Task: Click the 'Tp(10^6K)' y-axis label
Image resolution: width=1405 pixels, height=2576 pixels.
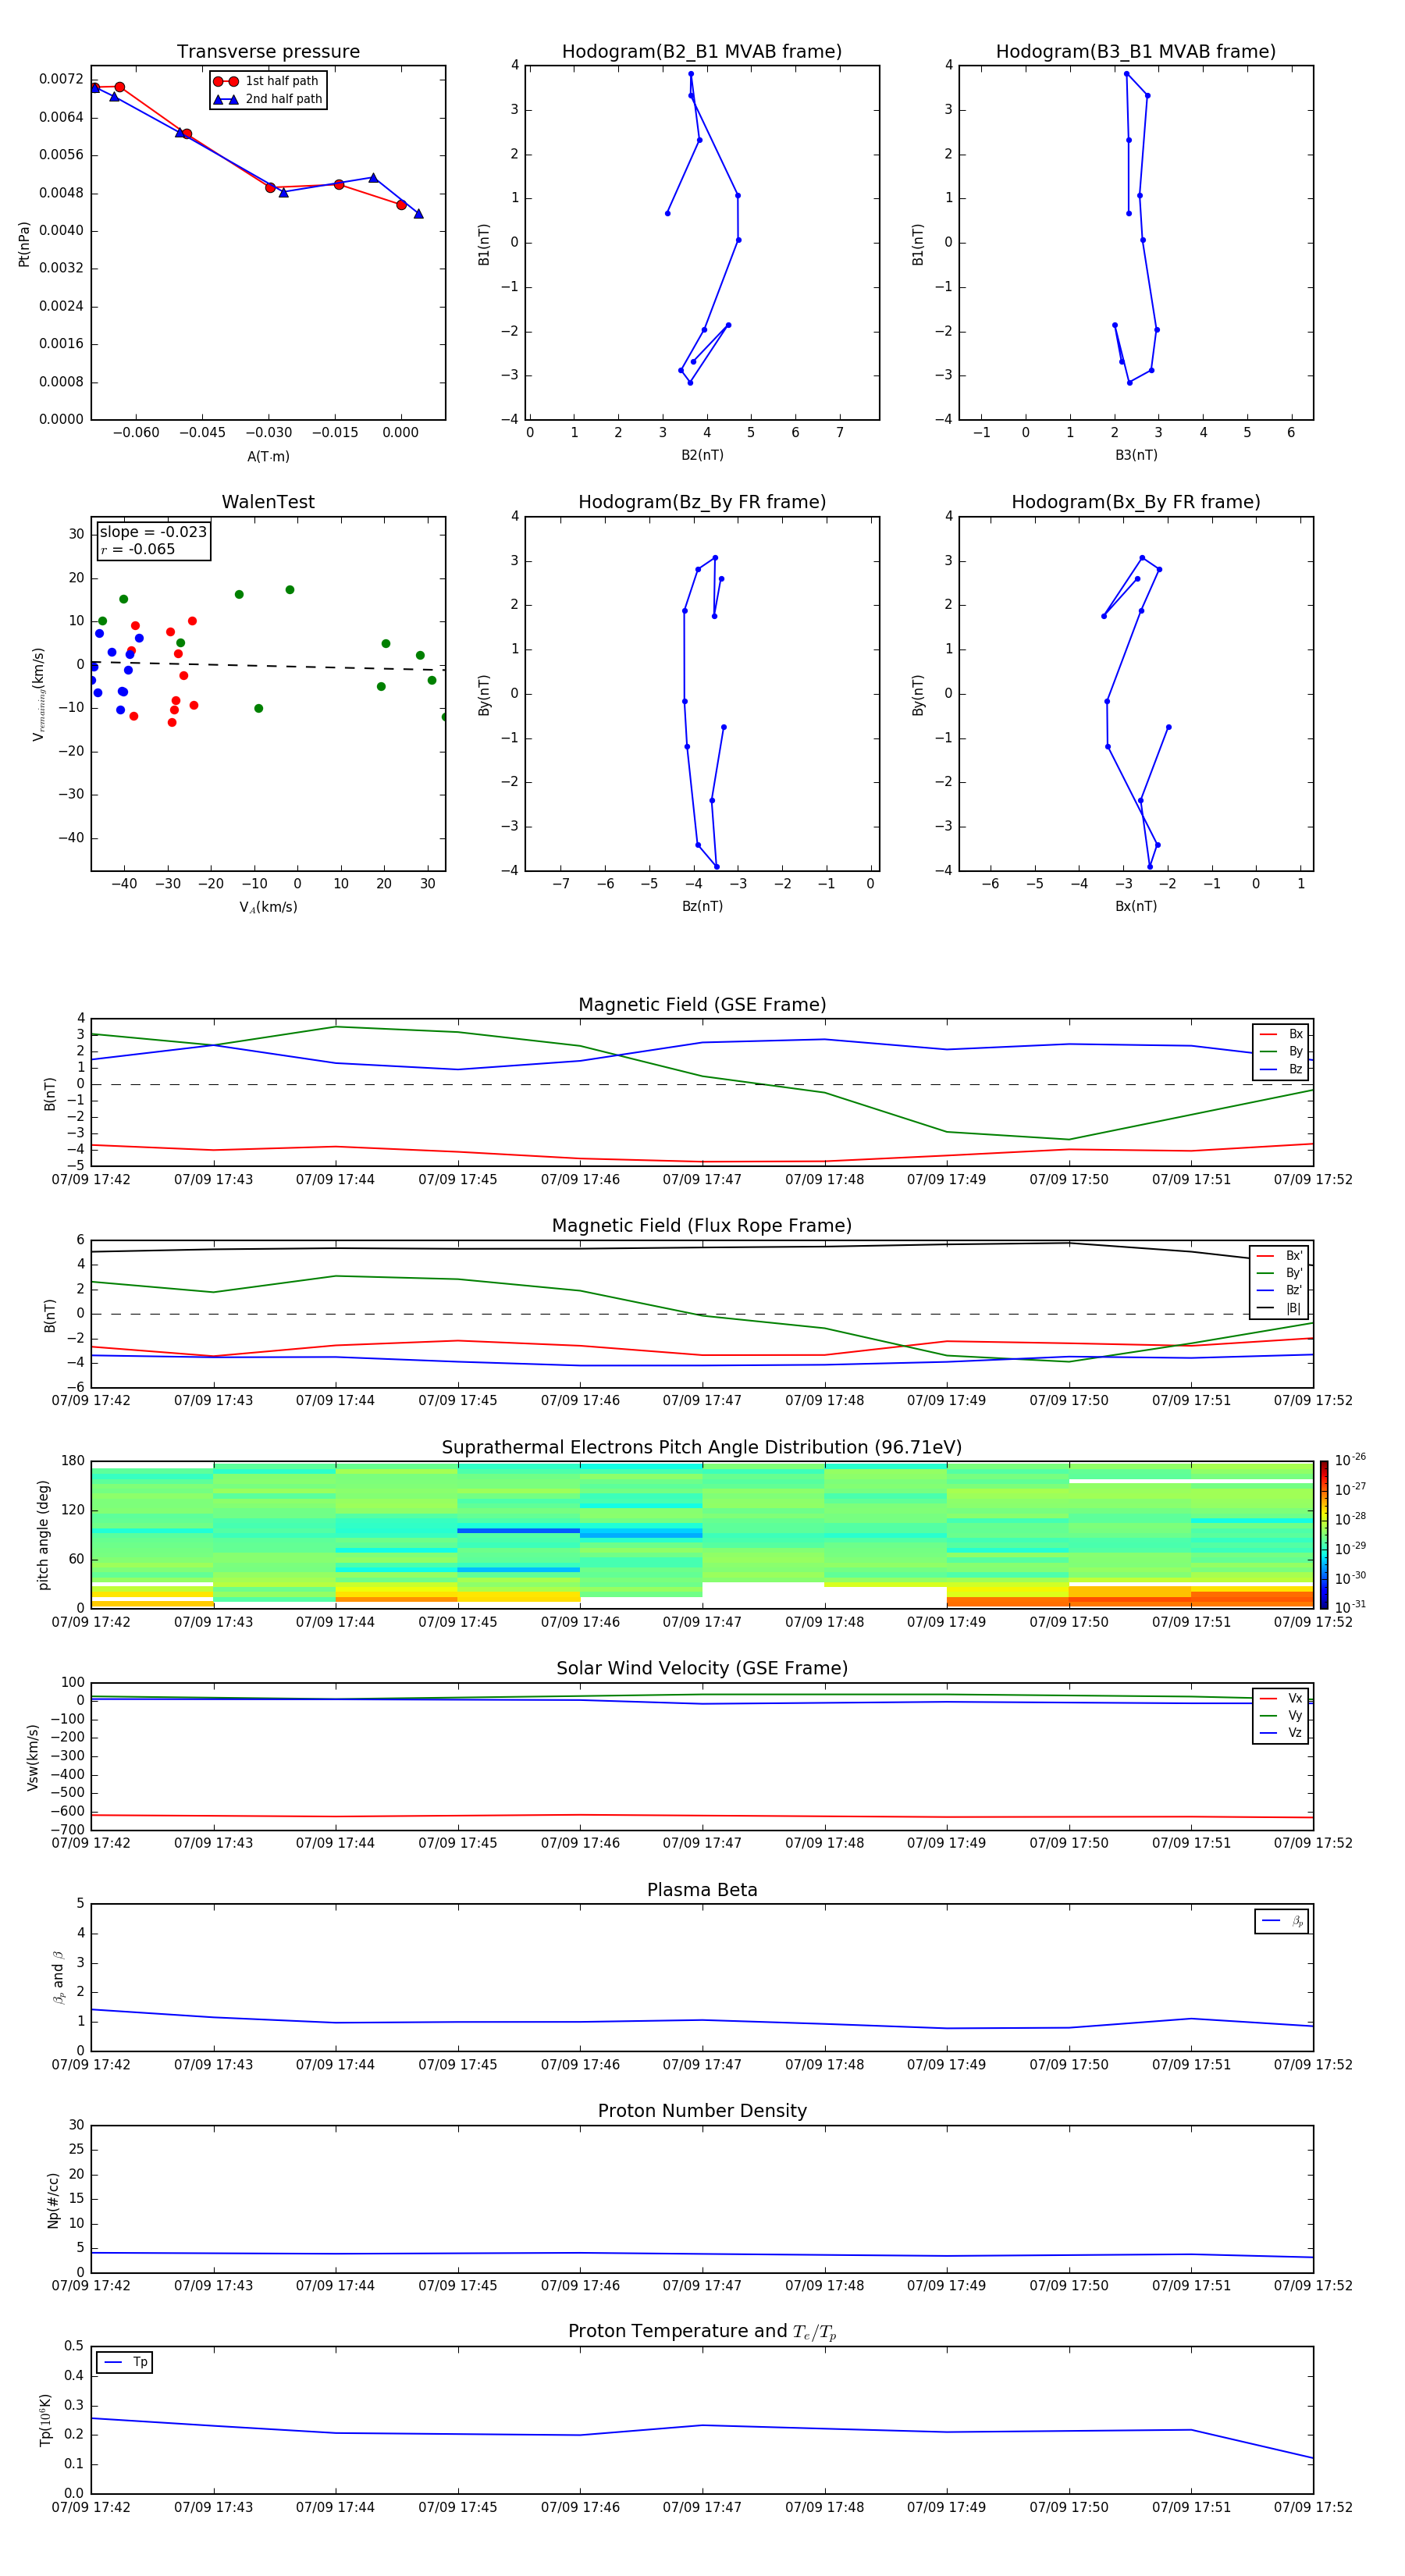Action: pyautogui.click(x=45, y=2420)
